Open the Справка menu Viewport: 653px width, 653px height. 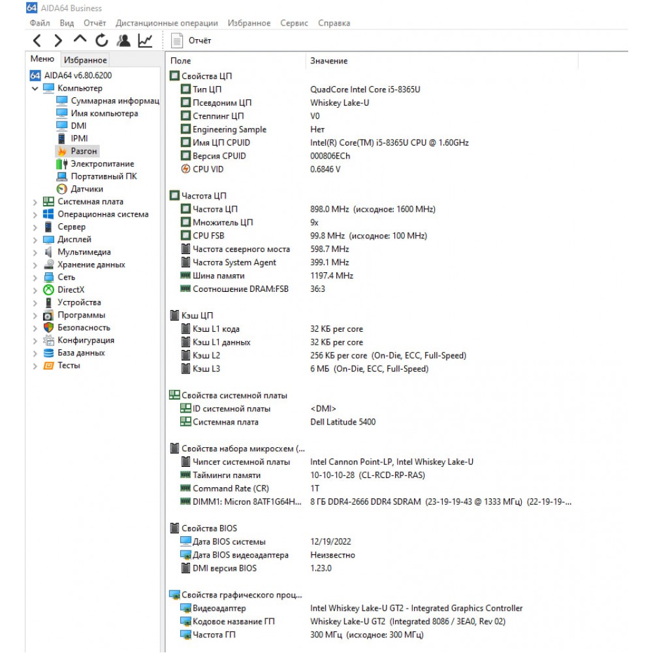(334, 23)
